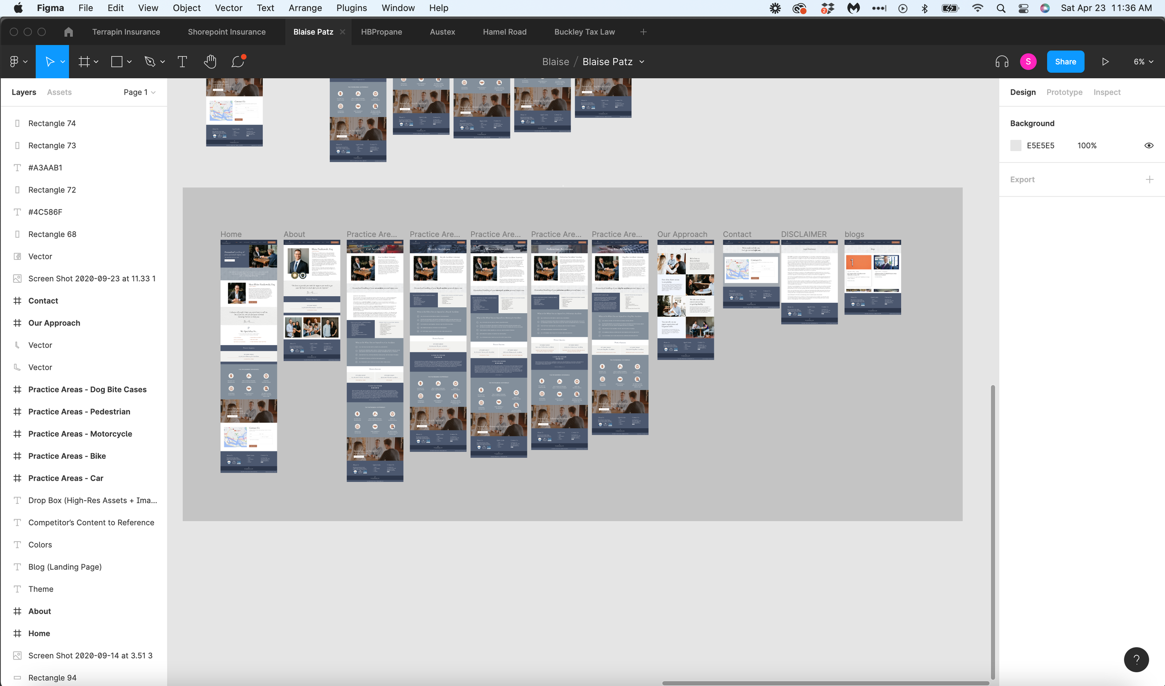Image resolution: width=1165 pixels, height=686 pixels.
Task: Go to Figma home icon
Action: point(69,32)
